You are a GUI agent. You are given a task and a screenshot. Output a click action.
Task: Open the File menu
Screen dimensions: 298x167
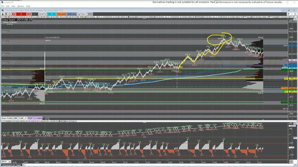[x=3, y=6]
